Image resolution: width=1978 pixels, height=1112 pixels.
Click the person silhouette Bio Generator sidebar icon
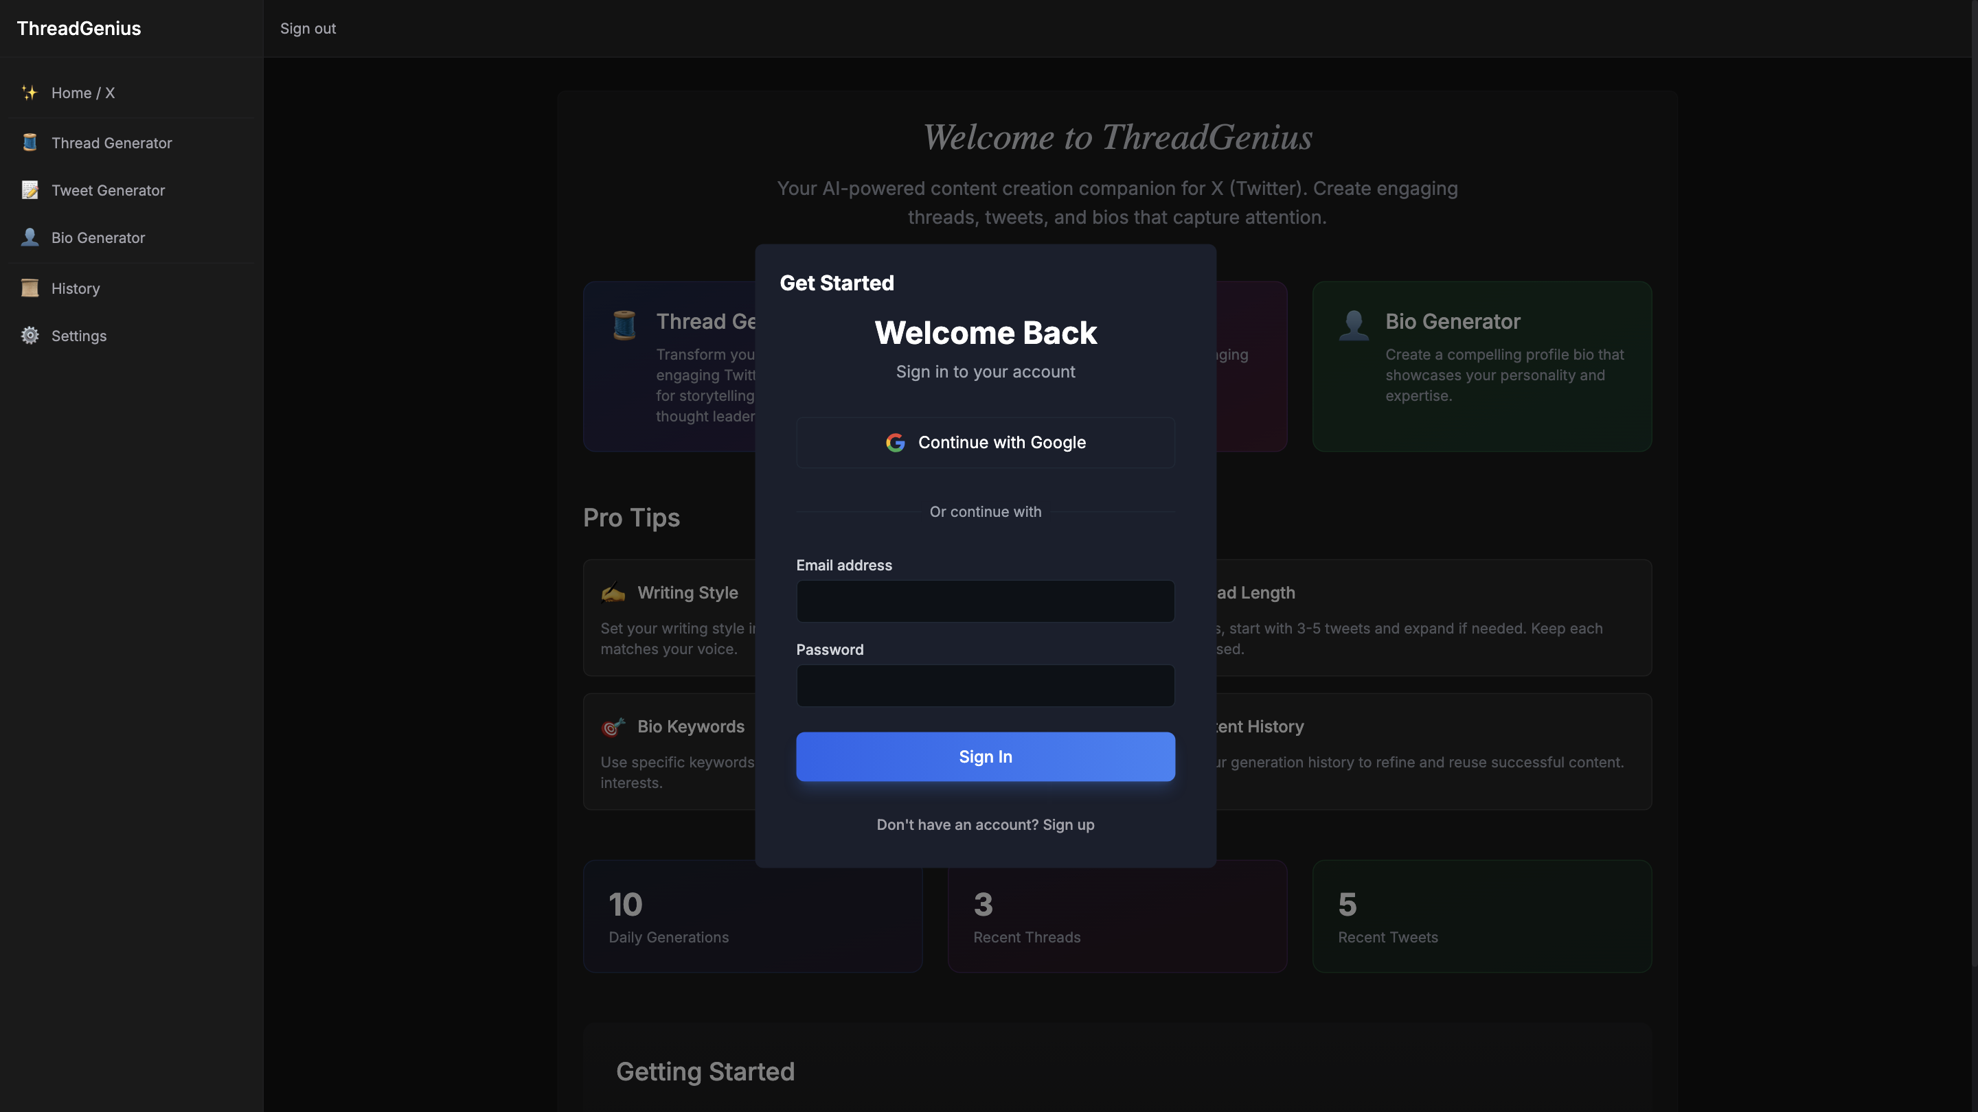click(29, 237)
